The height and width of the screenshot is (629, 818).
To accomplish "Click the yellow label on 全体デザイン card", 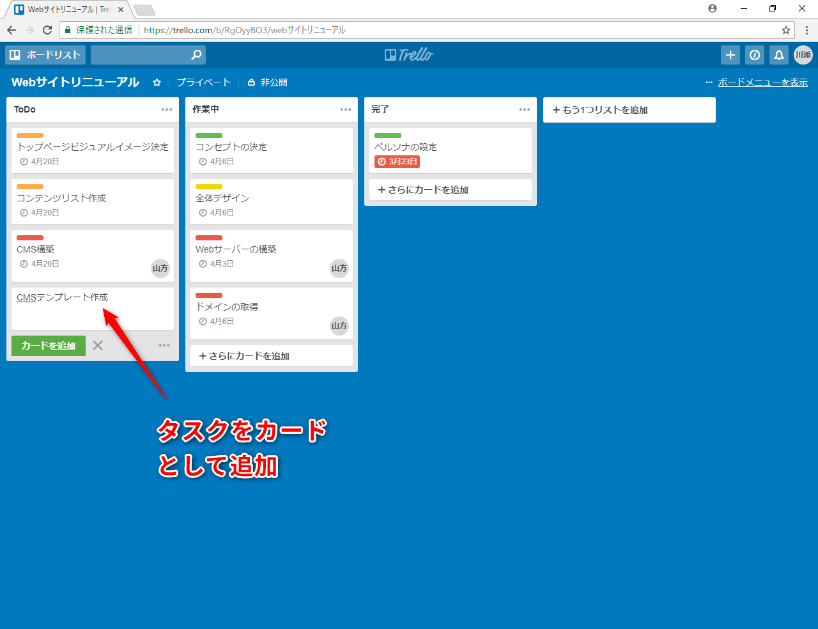I will 209,187.
